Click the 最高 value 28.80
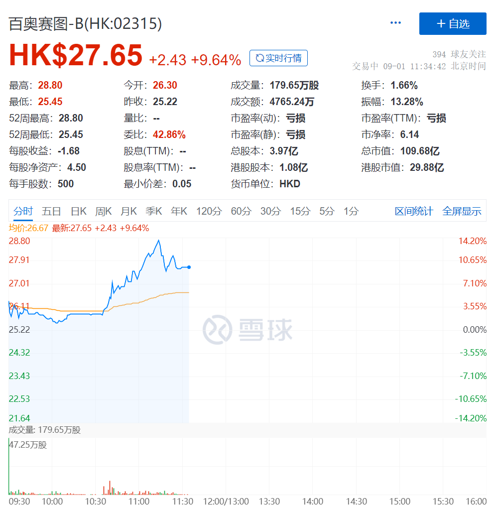 click(50, 85)
